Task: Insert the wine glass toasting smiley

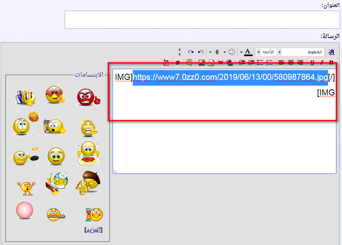Action: [x=94, y=214]
